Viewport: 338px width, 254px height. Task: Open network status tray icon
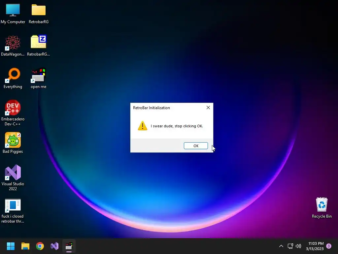click(290, 246)
